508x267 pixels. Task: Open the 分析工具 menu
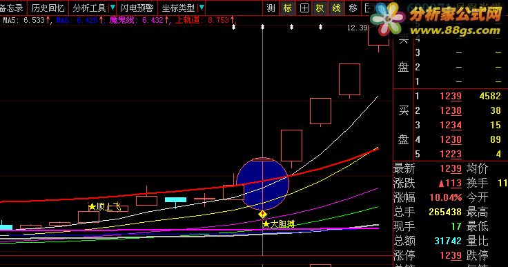89,8
